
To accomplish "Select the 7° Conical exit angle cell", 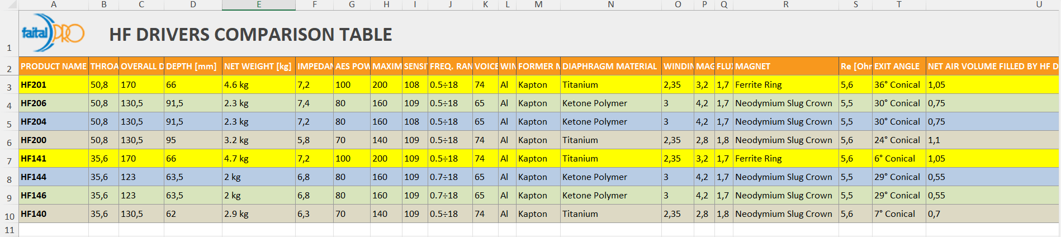I will click(899, 214).
